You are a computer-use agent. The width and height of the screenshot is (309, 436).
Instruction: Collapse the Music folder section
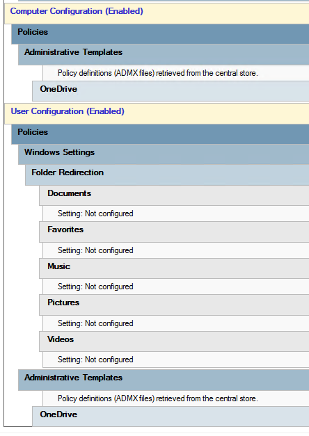click(174, 268)
